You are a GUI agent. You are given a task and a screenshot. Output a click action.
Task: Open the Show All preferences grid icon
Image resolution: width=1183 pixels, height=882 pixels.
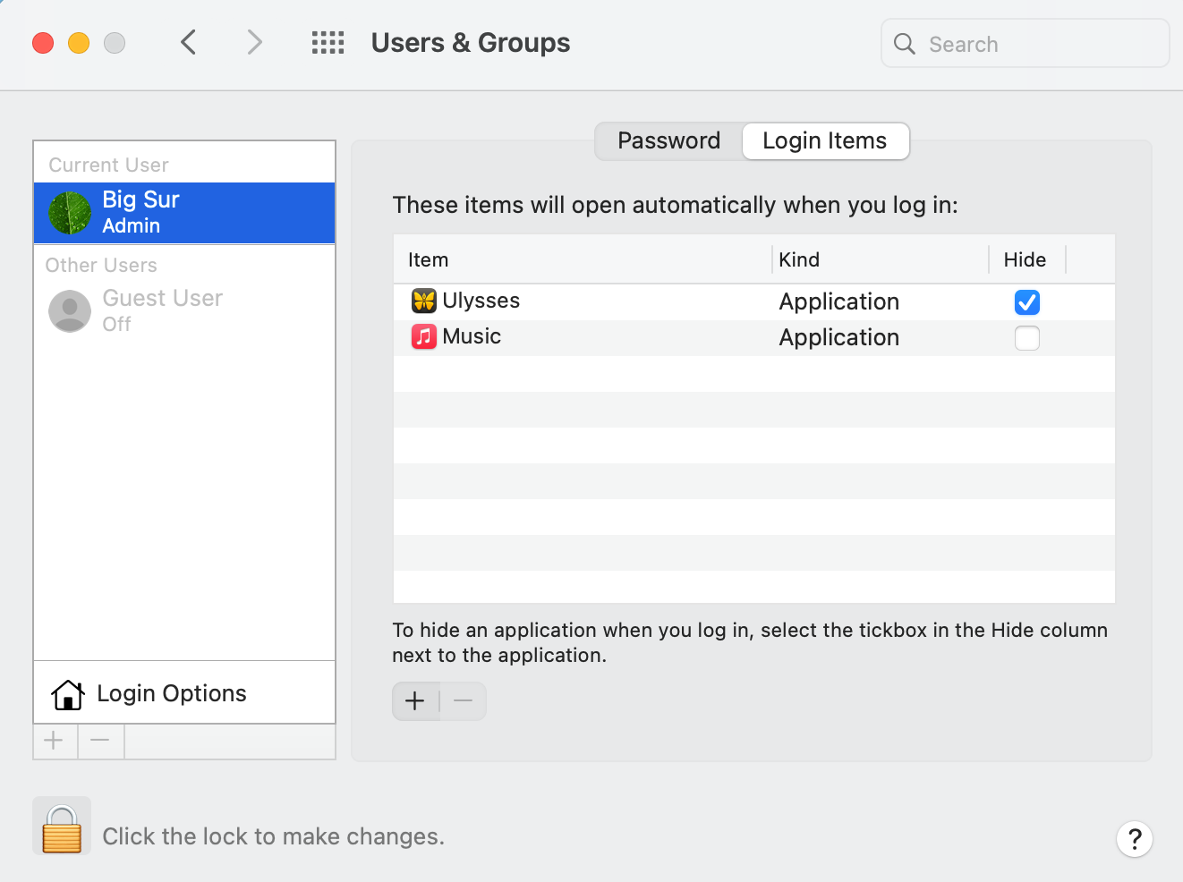point(328,42)
